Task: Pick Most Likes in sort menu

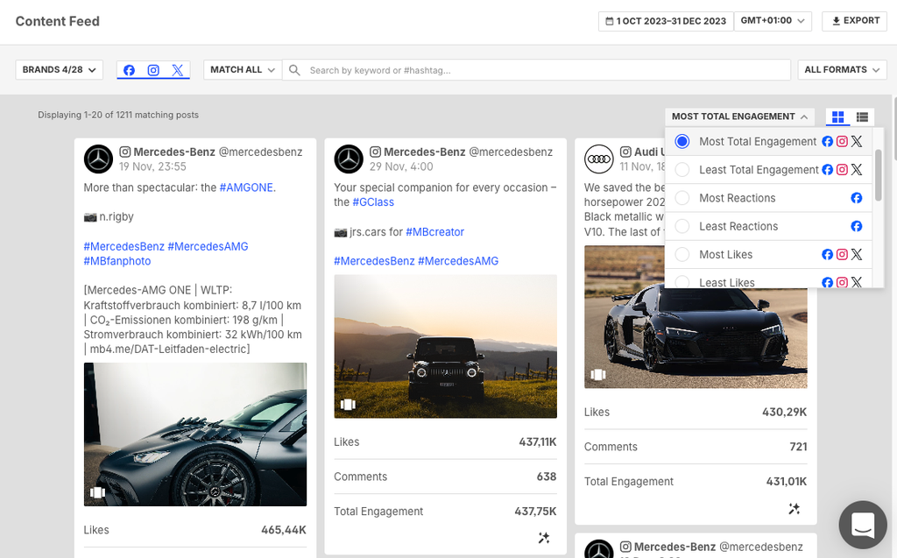Action: [682, 255]
